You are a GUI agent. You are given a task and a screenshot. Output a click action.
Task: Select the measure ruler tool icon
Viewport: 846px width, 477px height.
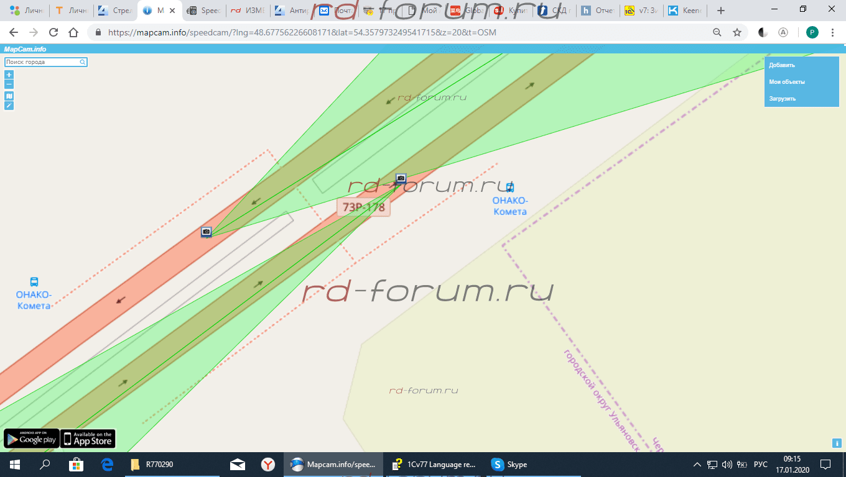9,106
